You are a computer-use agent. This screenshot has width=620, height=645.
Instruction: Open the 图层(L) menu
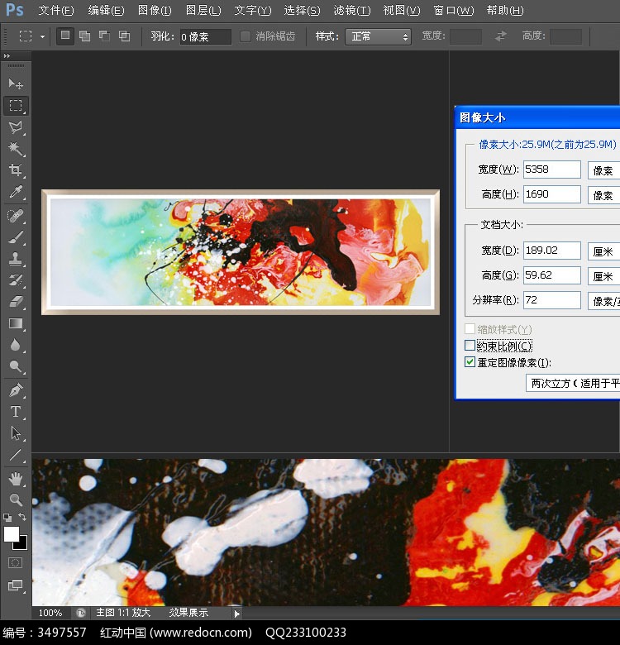pos(203,10)
